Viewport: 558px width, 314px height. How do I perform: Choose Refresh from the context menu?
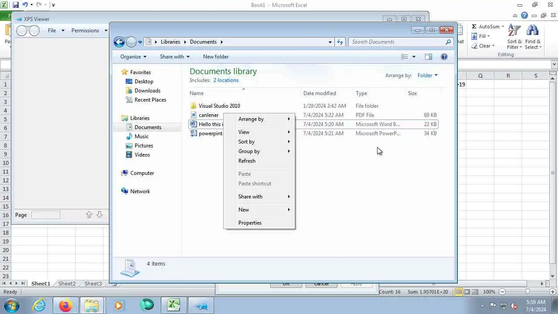[259, 161]
